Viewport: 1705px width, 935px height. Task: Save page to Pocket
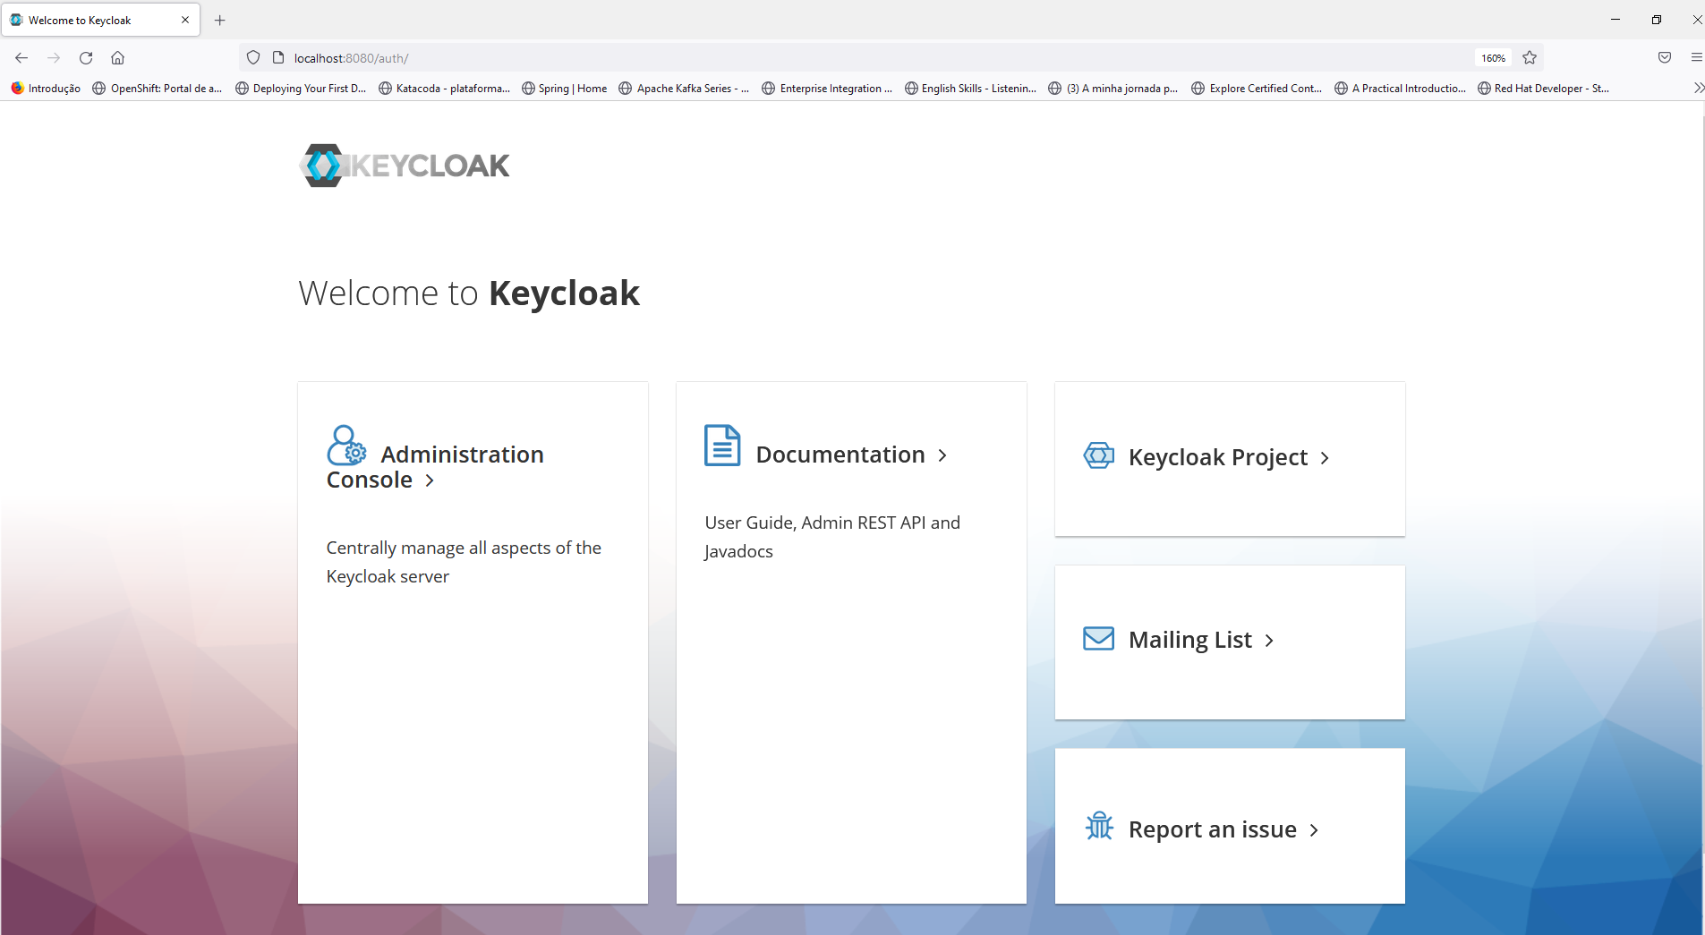click(x=1665, y=57)
